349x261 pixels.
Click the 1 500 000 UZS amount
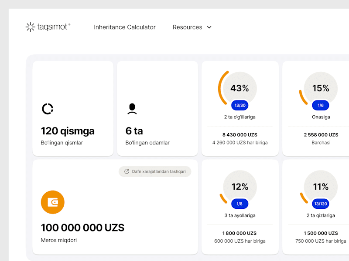(321, 233)
